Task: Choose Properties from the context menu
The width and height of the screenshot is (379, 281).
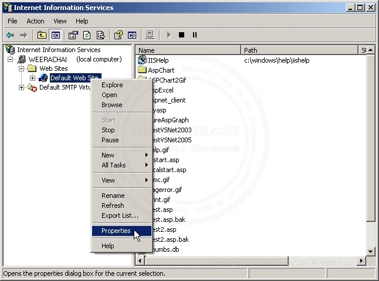Action: (x=121, y=231)
